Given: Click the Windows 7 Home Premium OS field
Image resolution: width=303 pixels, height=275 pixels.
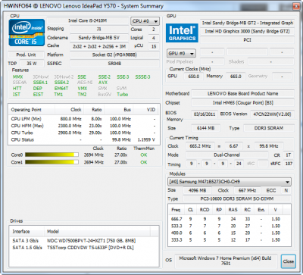Looking at the screenshot, I should [x=225, y=261].
